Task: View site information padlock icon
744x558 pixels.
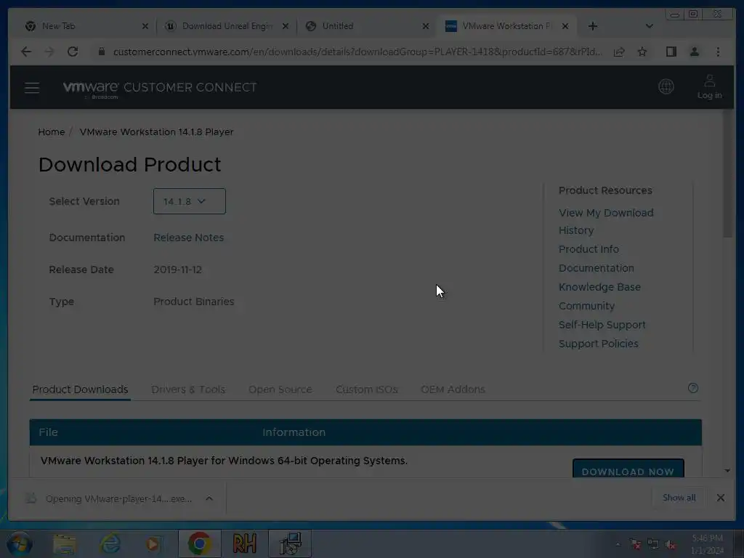Action: tap(101, 52)
